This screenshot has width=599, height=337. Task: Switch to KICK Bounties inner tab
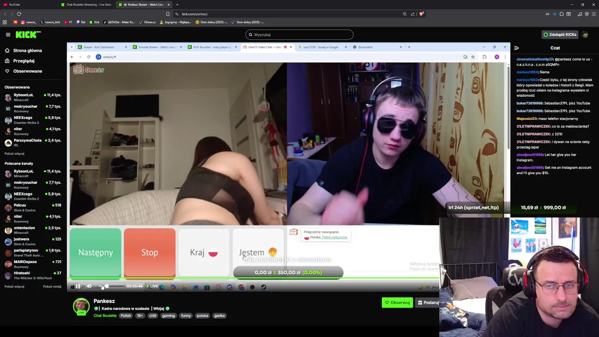(x=212, y=47)
